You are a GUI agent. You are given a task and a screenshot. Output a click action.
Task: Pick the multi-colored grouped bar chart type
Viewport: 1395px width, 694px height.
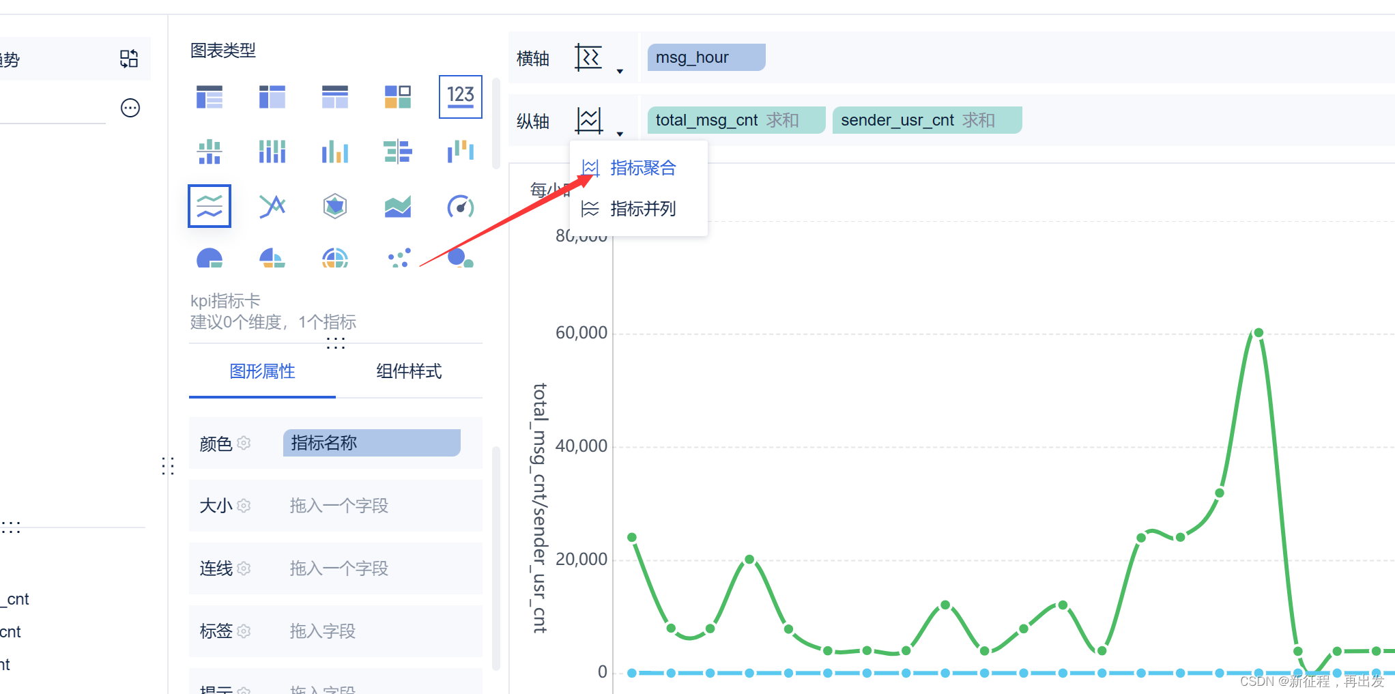[x=335, y=151]
